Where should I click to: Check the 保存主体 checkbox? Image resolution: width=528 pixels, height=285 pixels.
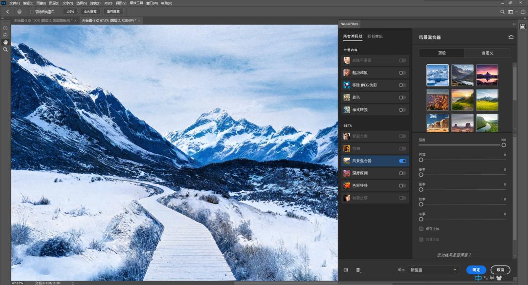pyautogui.click(x=421, y=228)
